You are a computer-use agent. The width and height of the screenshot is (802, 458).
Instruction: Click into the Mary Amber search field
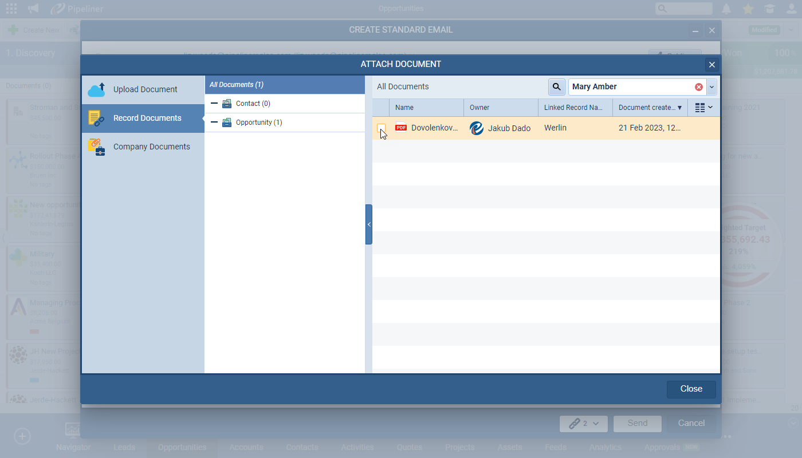click(x=630, y=87)
